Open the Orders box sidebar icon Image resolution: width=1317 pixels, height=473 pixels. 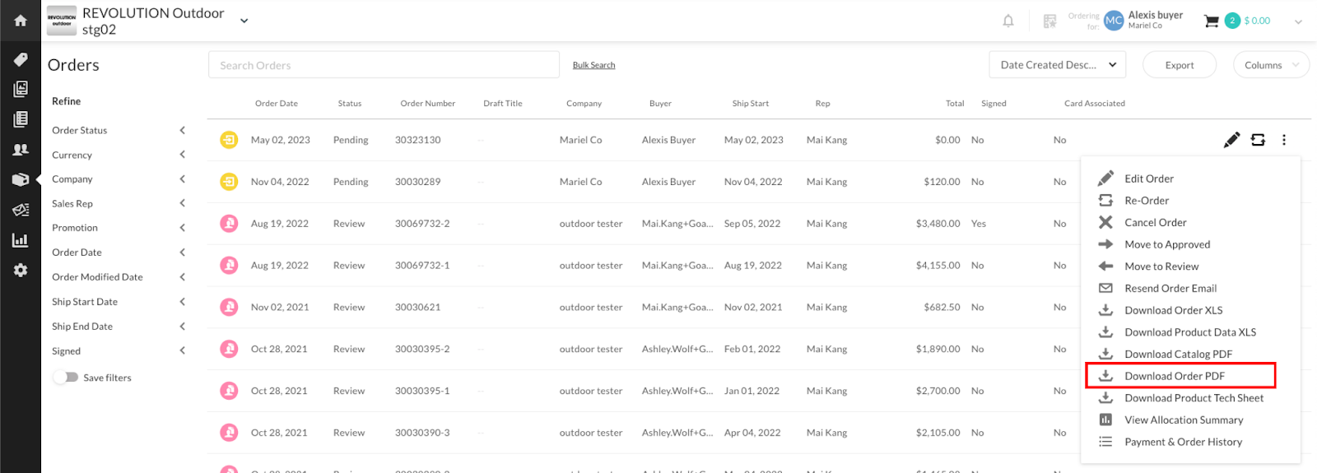[x=21, y=179]
